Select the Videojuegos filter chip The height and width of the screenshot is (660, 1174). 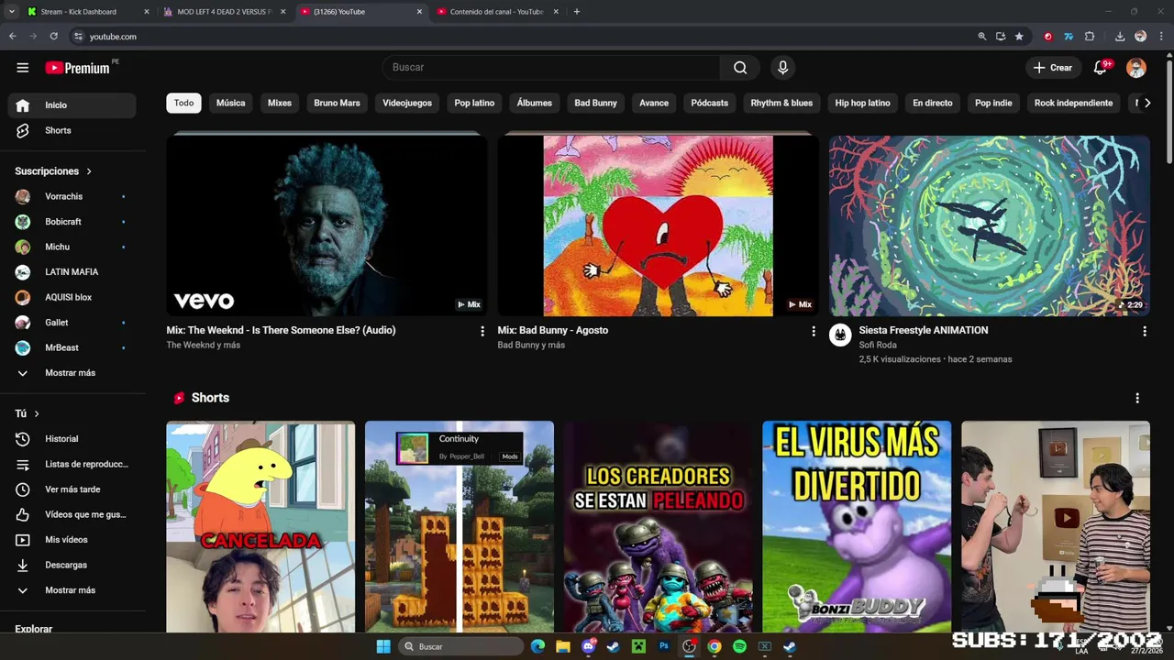(x=407, y=103)
